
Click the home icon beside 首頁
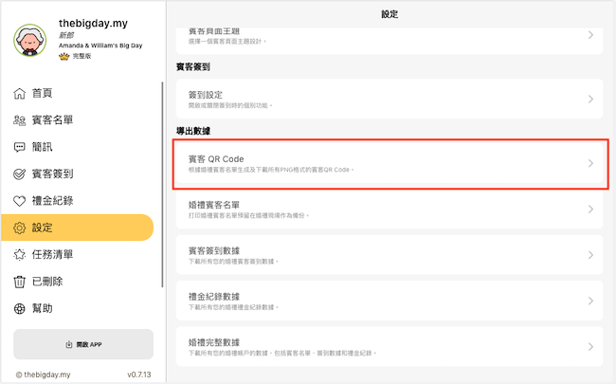[20, 93]
